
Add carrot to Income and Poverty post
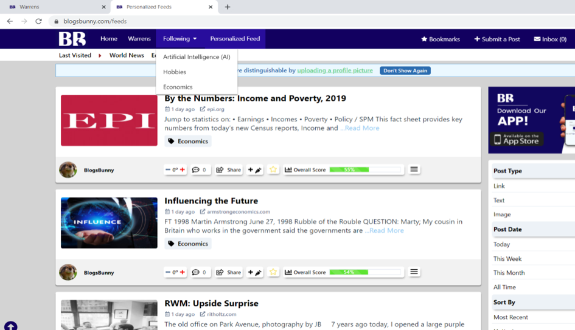(254, 170)
